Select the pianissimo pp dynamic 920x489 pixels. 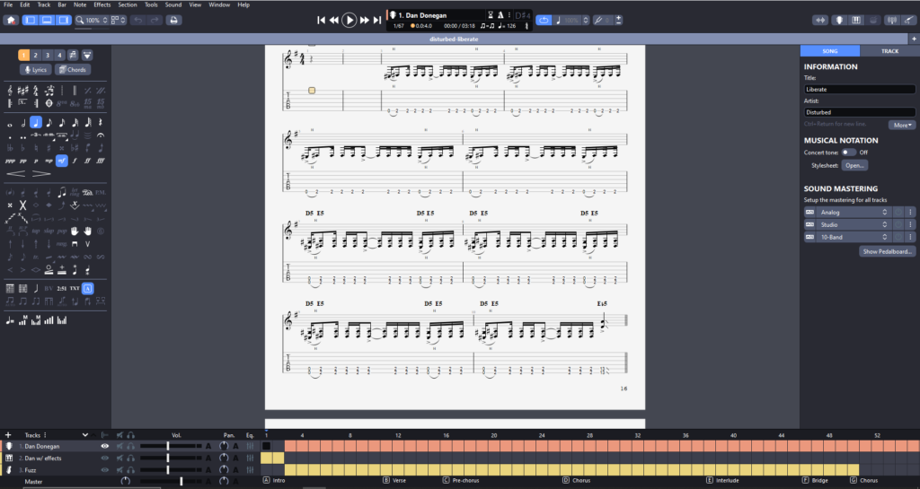coord(22,161)
